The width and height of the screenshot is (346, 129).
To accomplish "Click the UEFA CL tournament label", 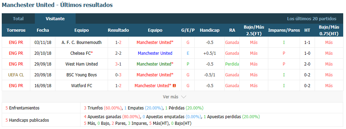I will point(16,75).
